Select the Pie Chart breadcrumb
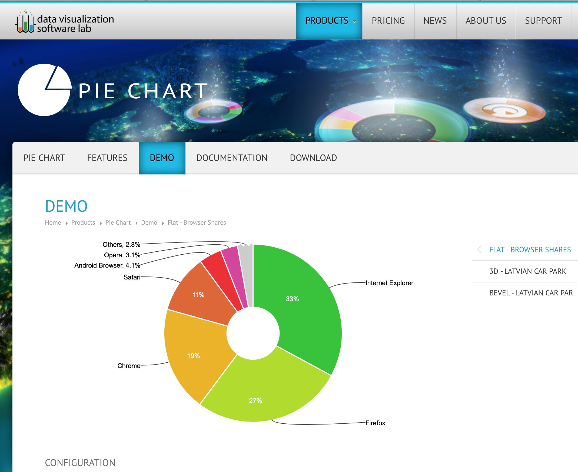The height and width of the screenshot is (472, 578). click(x=118, y=222)
